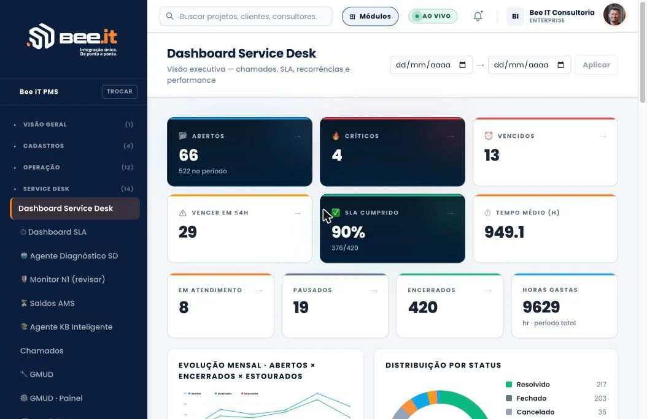Open the user avatar photo
647x419 pixels.
click(614, 15)
